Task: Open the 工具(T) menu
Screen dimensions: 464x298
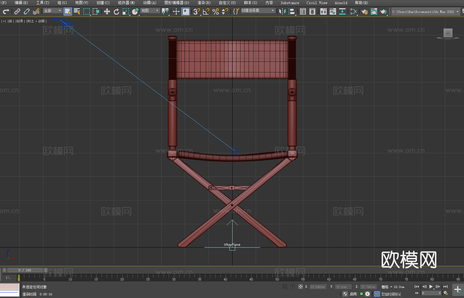Action: [43, 3]
